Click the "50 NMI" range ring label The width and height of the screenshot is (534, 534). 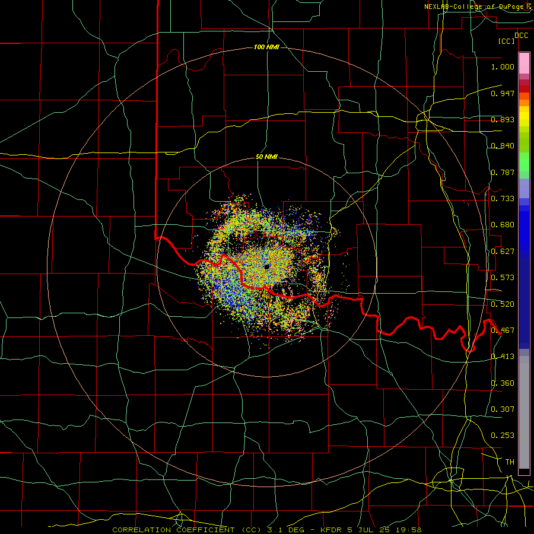(266, 157)
